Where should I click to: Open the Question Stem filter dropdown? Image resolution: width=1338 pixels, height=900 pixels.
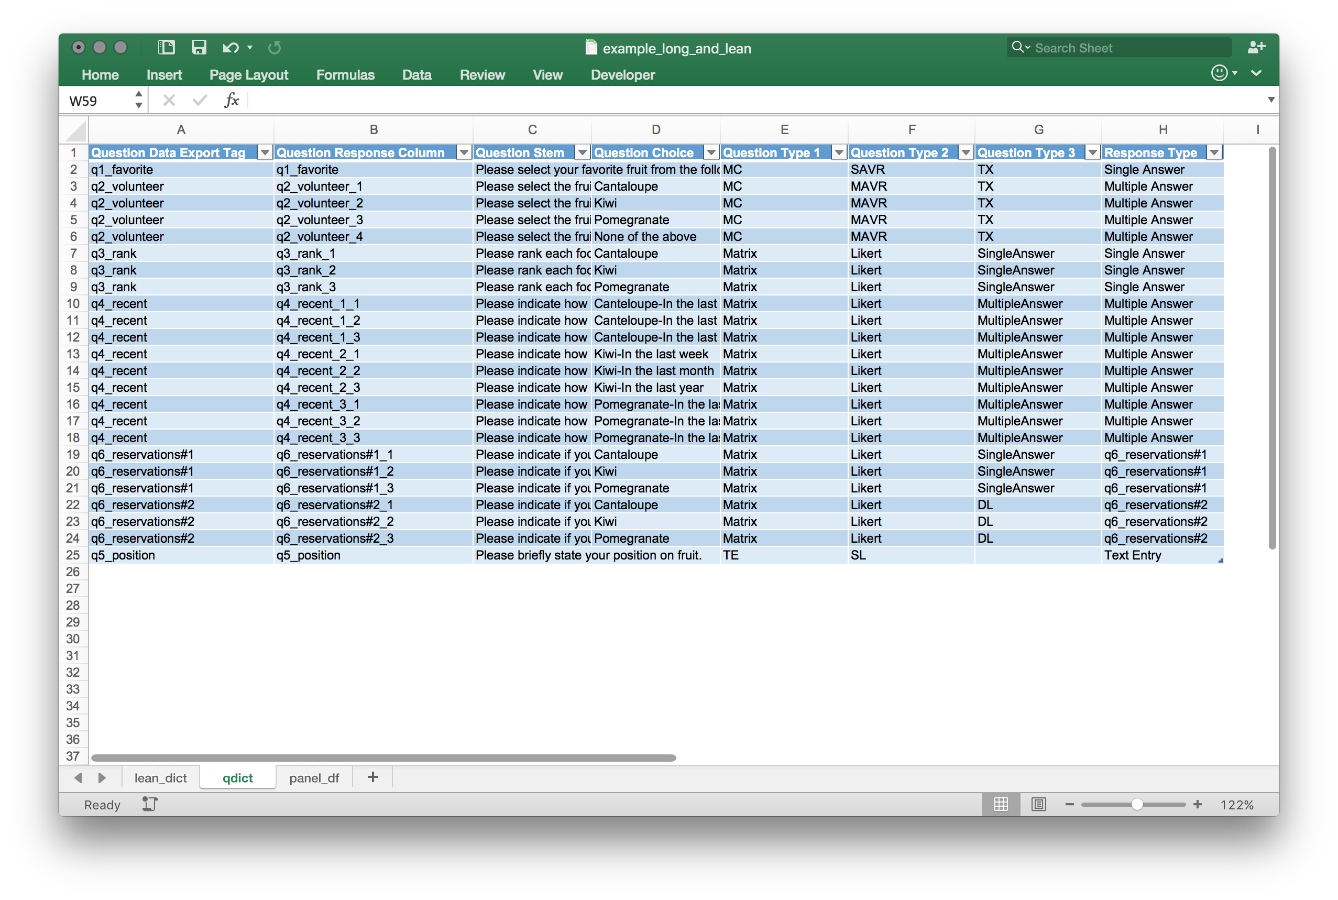point(583,152)
